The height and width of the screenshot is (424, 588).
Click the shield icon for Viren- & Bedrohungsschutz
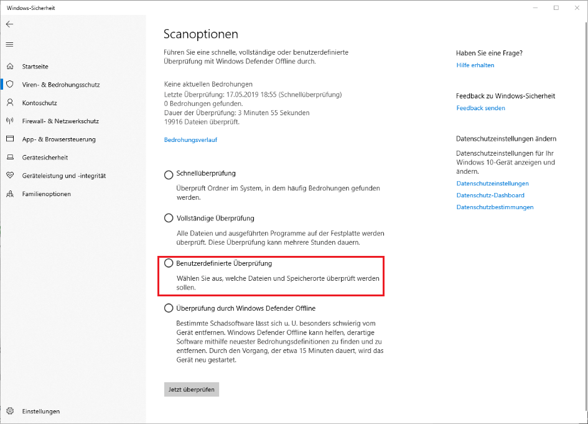(10, 85)
